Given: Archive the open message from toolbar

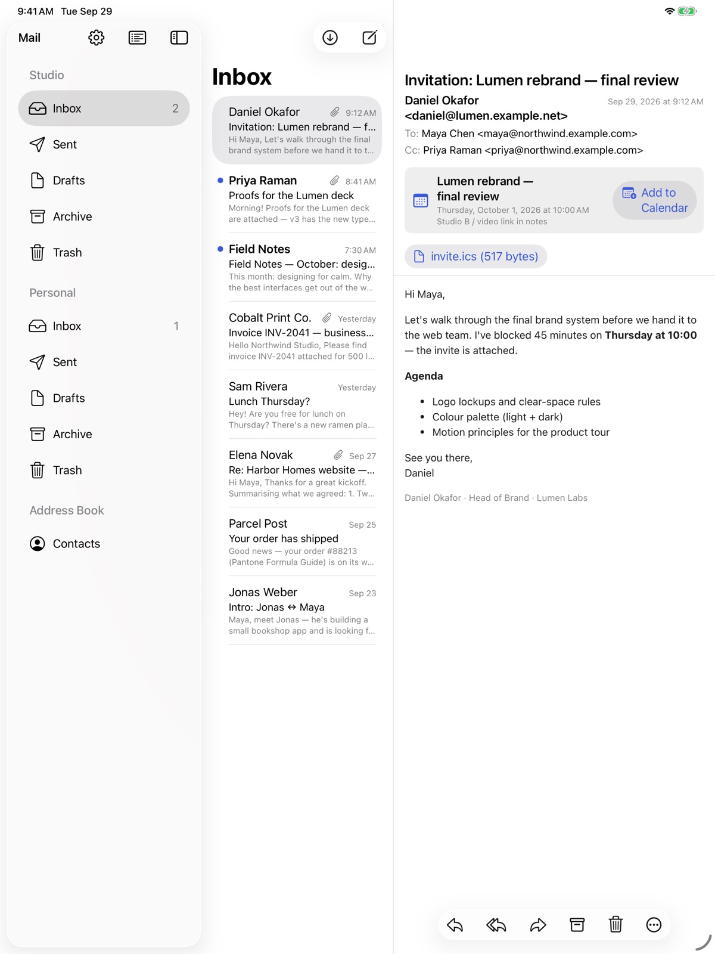Looking at the screenshot, I should [x=577, y=925].
